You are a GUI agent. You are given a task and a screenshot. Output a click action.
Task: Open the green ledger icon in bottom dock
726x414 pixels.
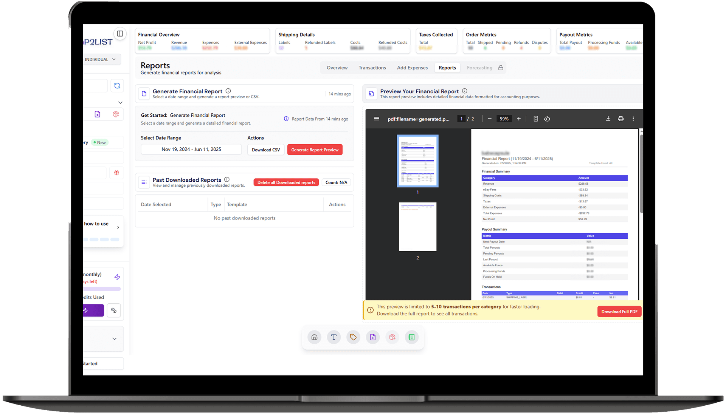(412, 337)
